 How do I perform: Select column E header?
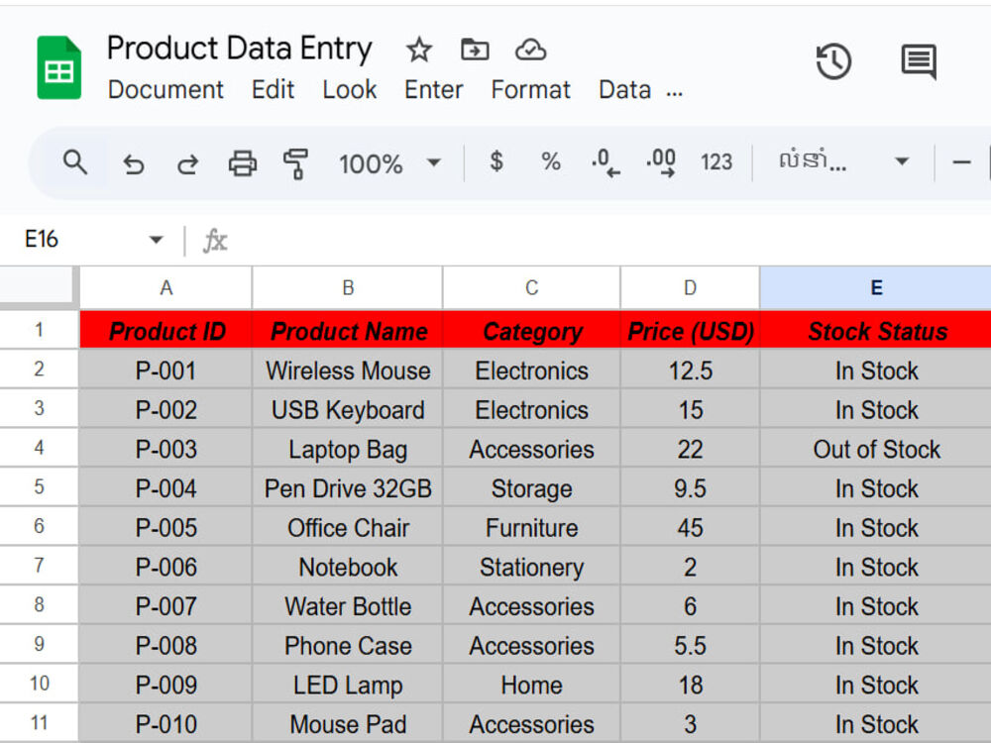[x=876, y=288]
